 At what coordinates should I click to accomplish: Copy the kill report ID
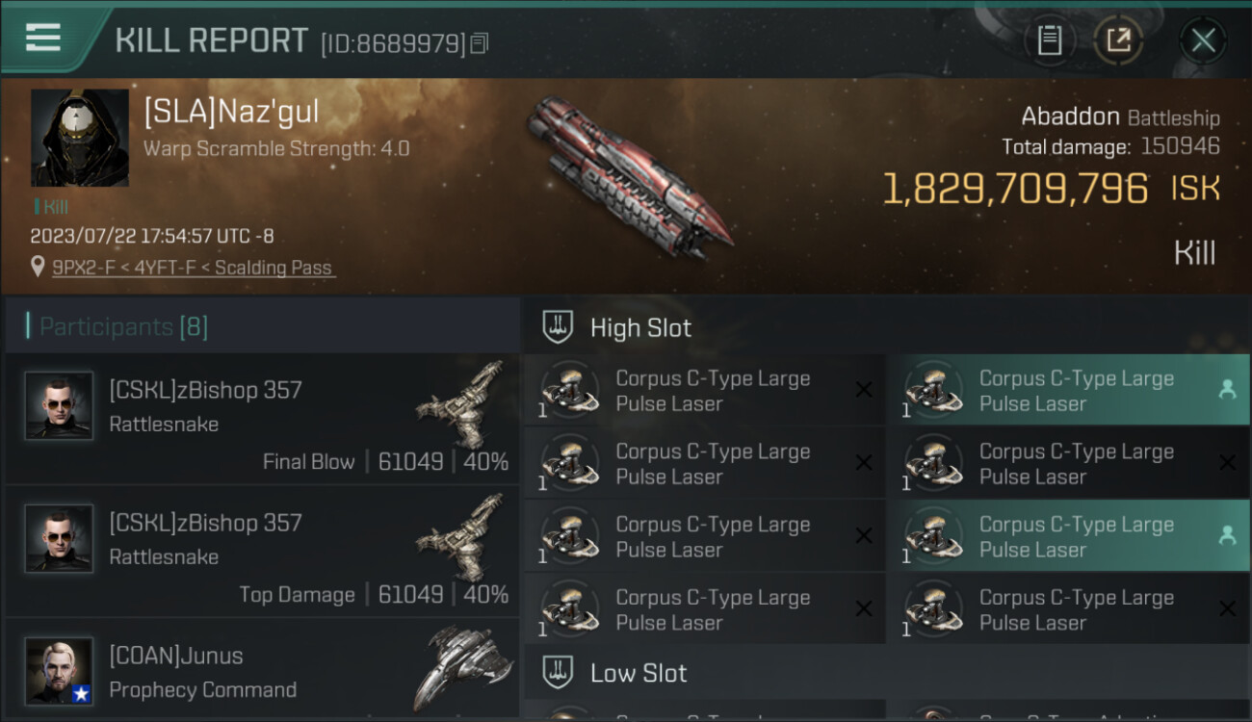pos(480,43)
